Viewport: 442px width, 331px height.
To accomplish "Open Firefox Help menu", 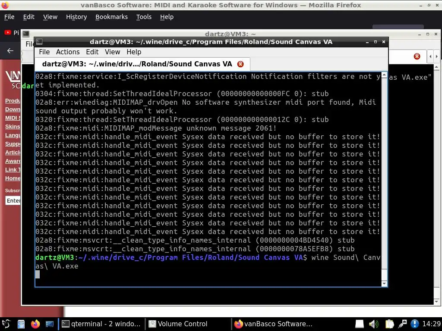I will coord(167,17).
